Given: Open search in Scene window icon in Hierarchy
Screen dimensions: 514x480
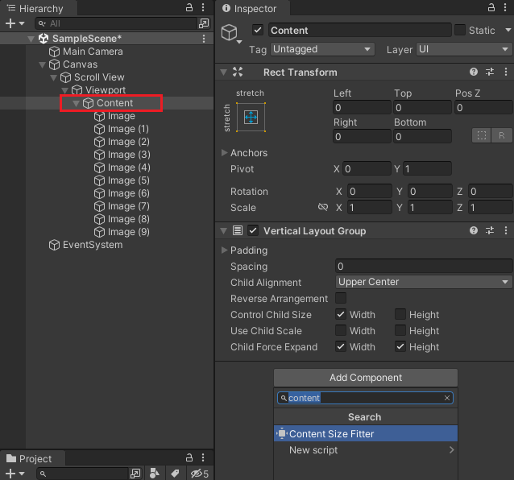Looking at the screenshot, I should (204, 23).
